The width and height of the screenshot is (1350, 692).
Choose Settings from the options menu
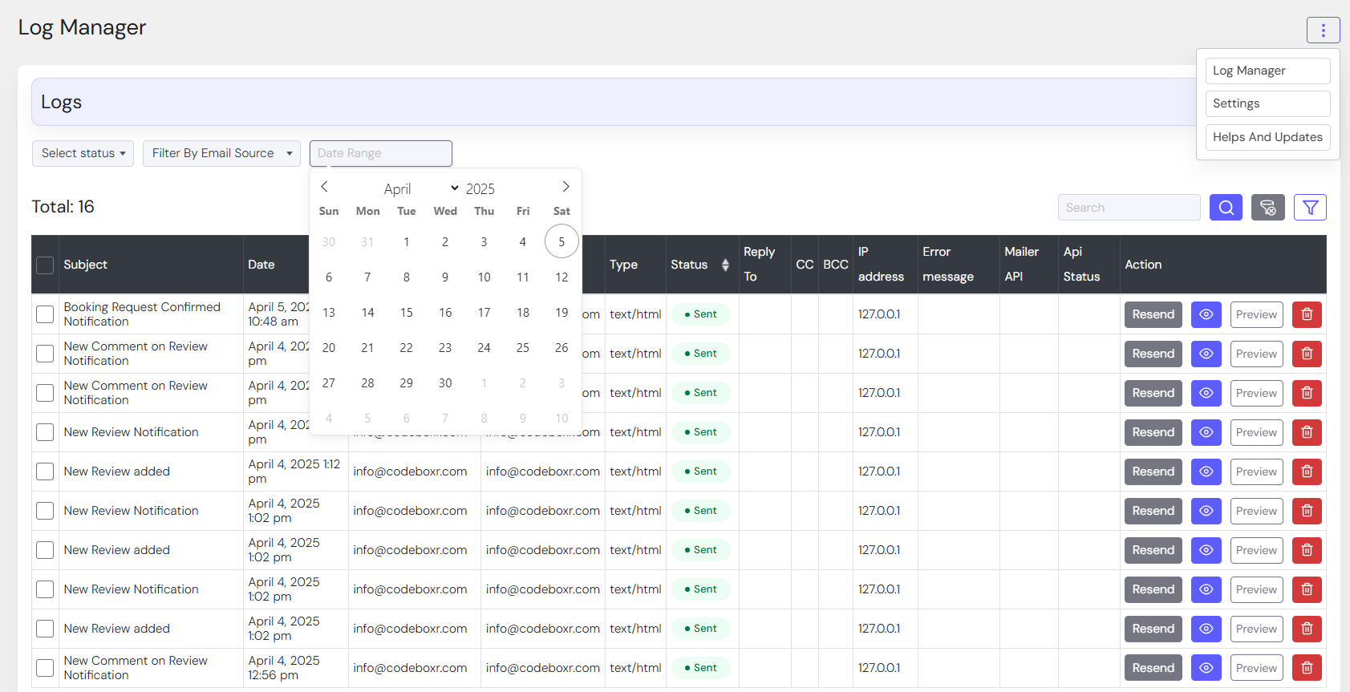pos(1267,103)
